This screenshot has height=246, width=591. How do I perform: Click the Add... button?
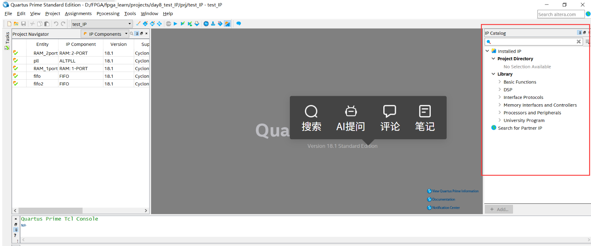[x=499, y=209]
